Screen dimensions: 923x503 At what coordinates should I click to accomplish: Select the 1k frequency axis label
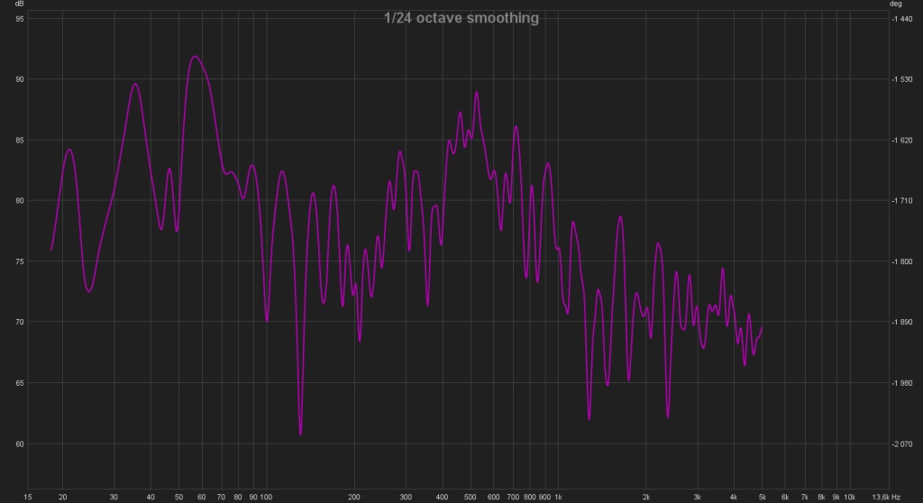click(x=558, y=496)
